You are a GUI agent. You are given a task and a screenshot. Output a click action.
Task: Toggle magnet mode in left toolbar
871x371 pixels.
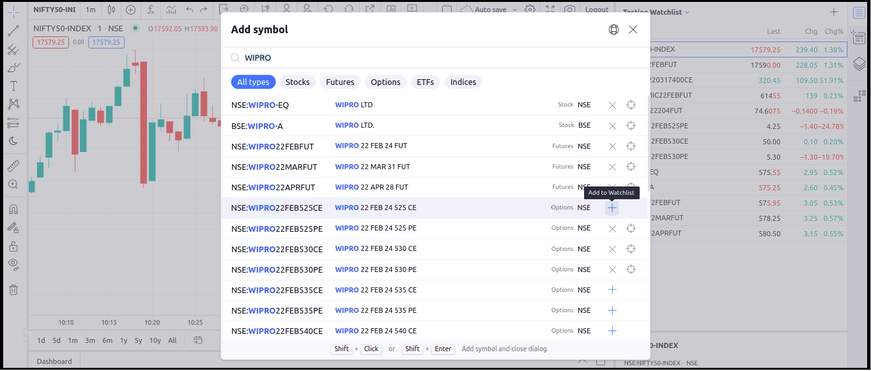13,209
